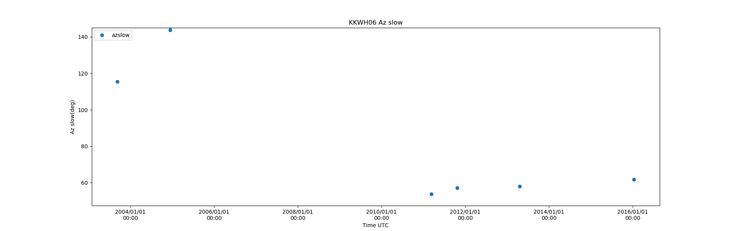
Task: Click the KKWH06 Az slow chart title
Action: (376, 23)
